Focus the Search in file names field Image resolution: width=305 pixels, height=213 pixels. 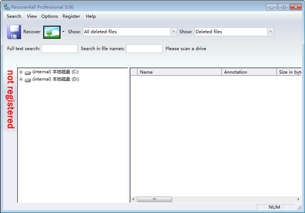(144, 48)
